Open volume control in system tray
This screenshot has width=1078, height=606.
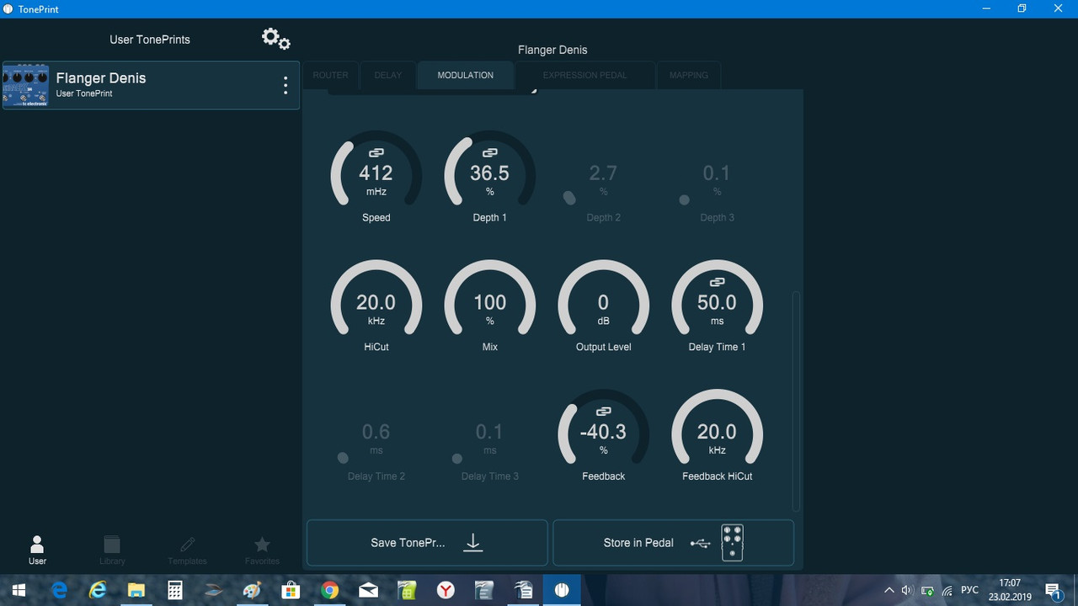point(907,590)
